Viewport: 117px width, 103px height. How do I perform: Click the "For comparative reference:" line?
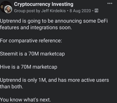coord(31,41)
